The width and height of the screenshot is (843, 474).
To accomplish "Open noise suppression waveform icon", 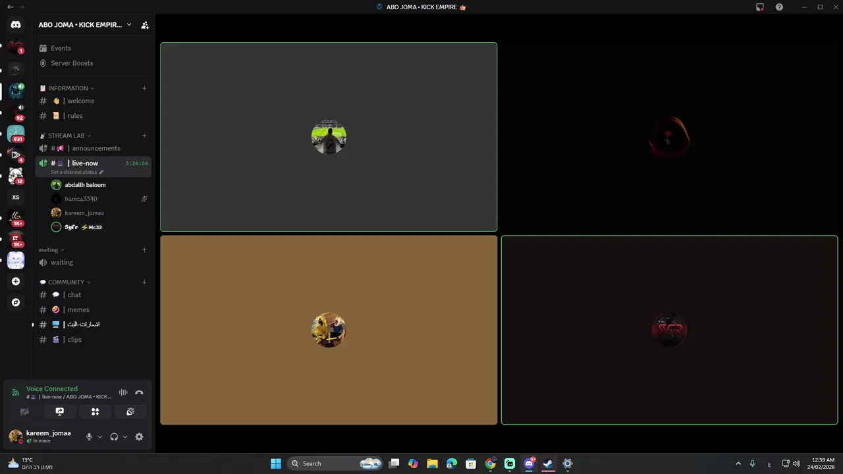I will tap(123, 392).
